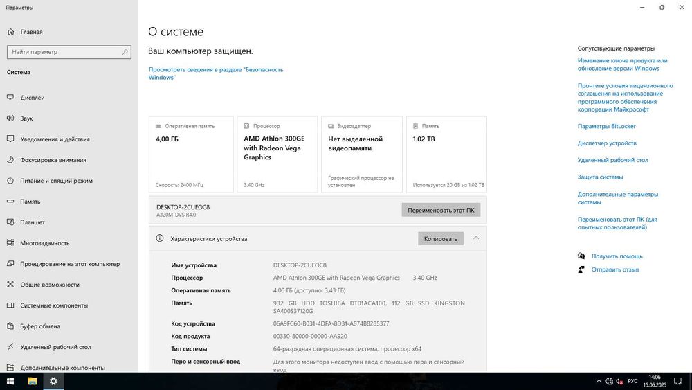The image size is (692, 390).
Task: Click the Общие возможности icon
Action: [x=10, y=284]
